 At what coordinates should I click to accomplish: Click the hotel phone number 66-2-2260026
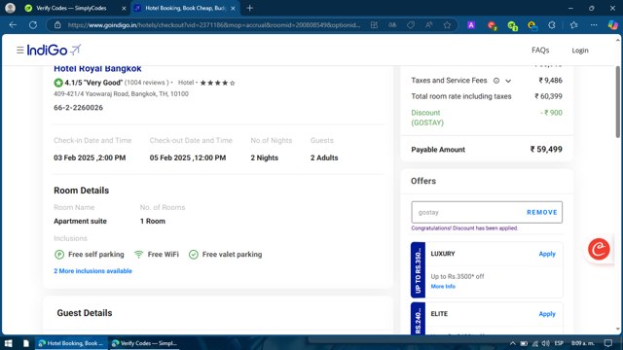click(x=78, y=108)
